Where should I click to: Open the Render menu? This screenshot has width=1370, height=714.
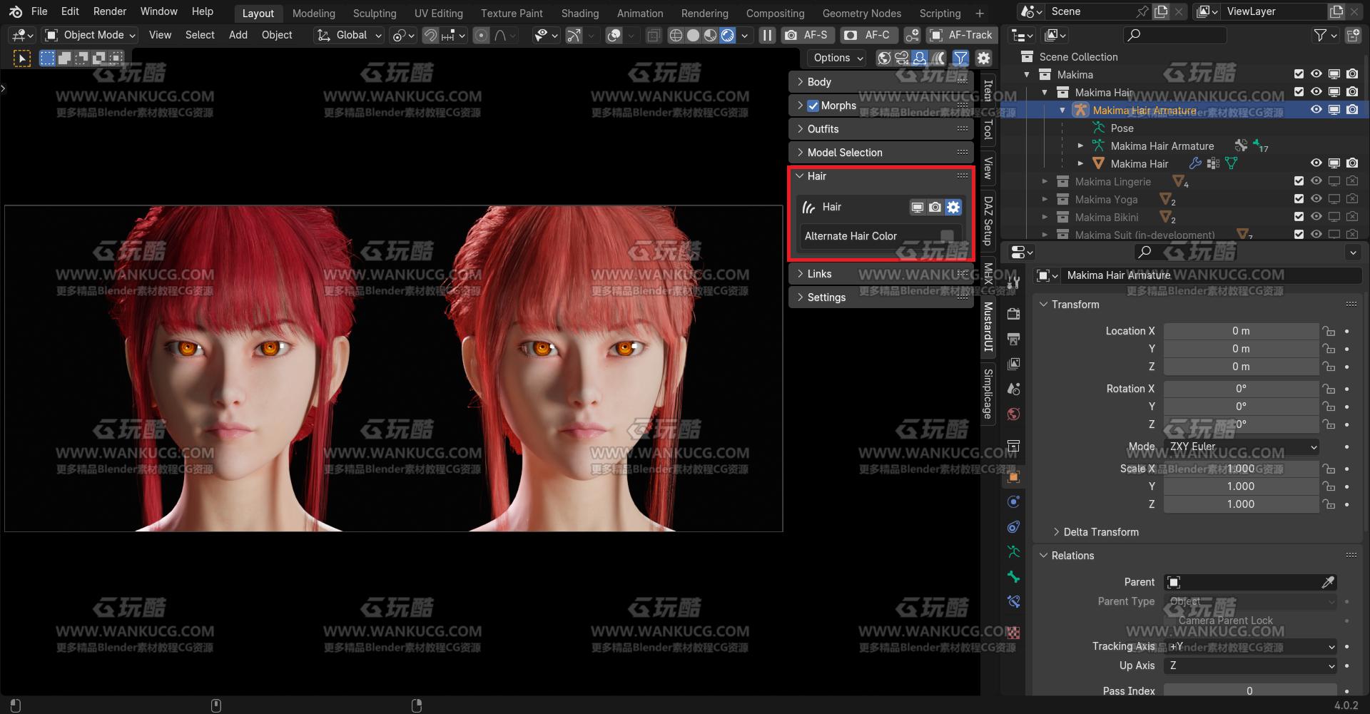click(x=110, y=11)
